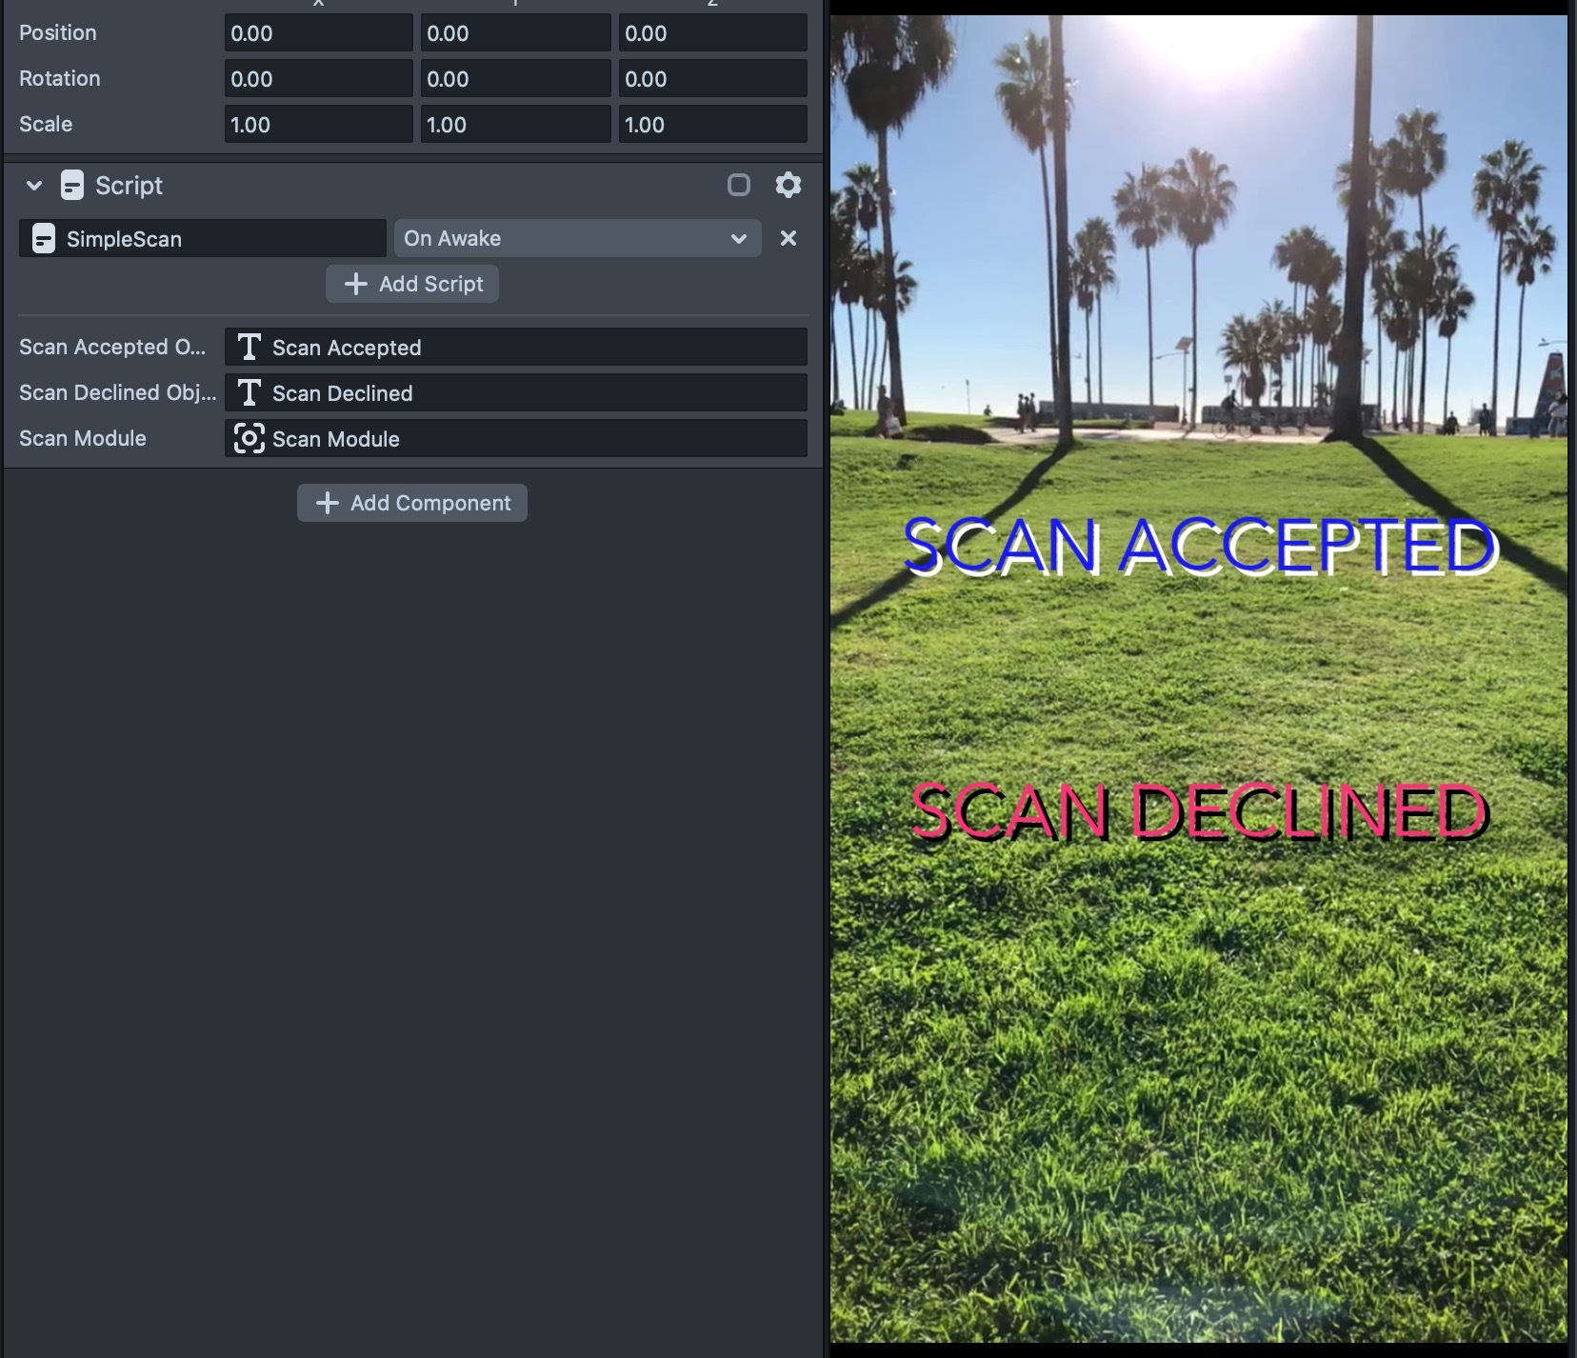Open the Script component settings gear
Screen dimensions: 1577x1358
(x=788, y=185)
